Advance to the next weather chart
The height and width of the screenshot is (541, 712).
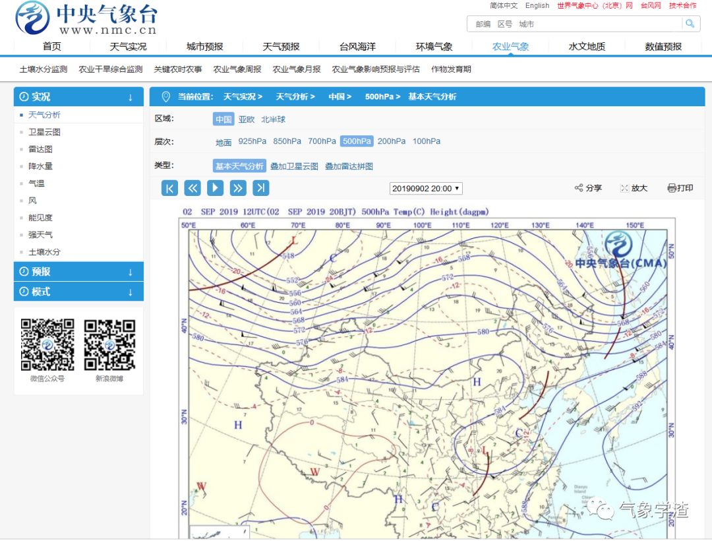click(238, 188)
